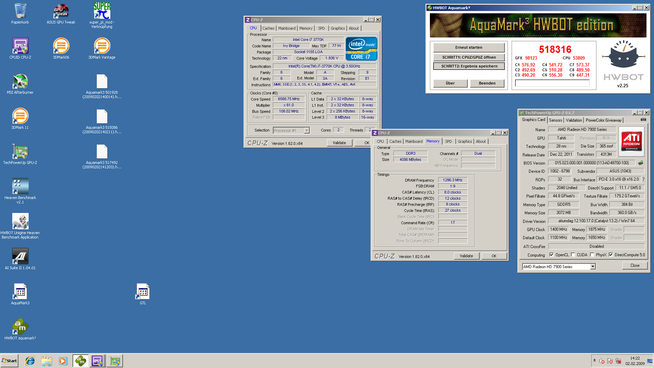Click Validate in lower CPU-Z window
The height and width of the screenshot is (368, 654).
(466, 256)
